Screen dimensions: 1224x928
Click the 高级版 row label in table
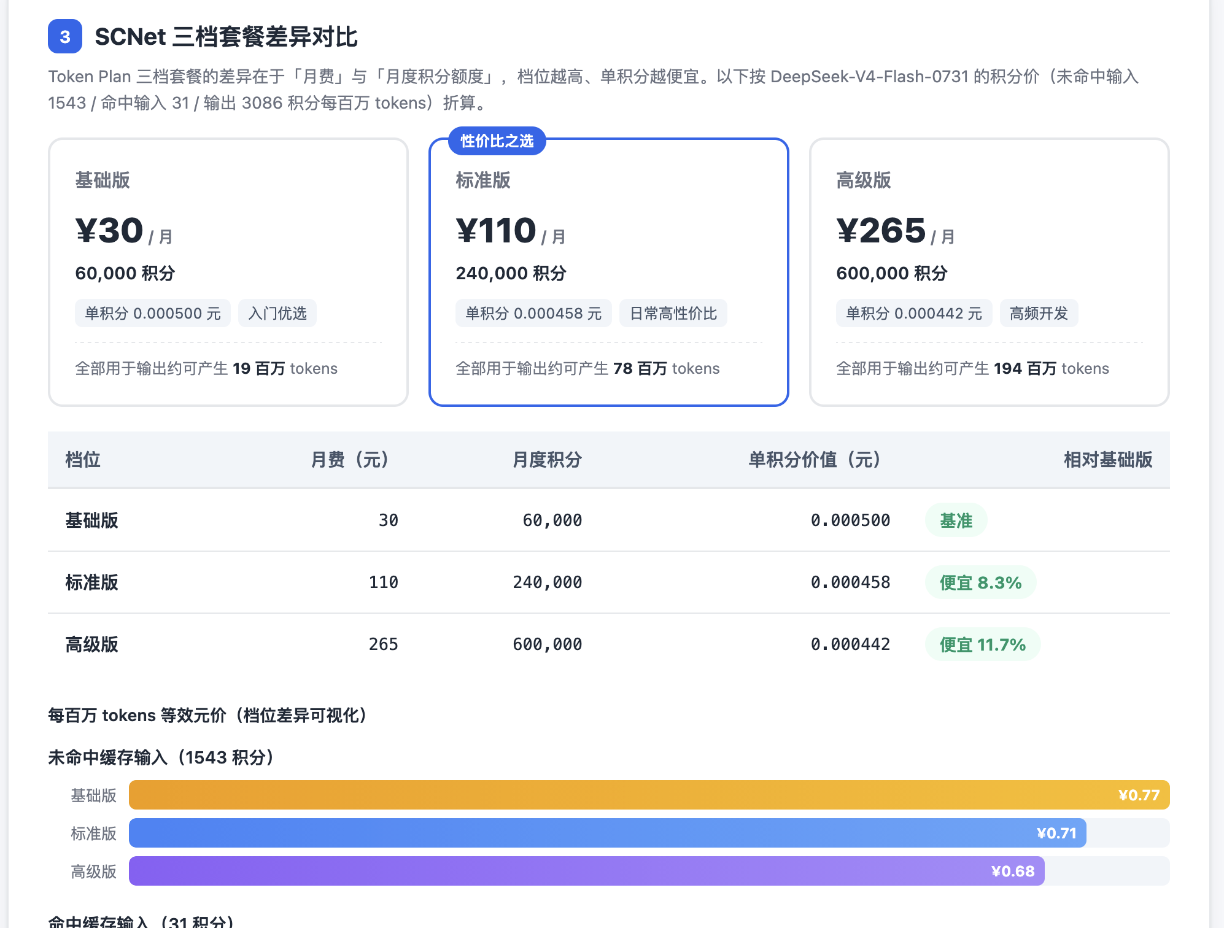[x=91, y=644]
